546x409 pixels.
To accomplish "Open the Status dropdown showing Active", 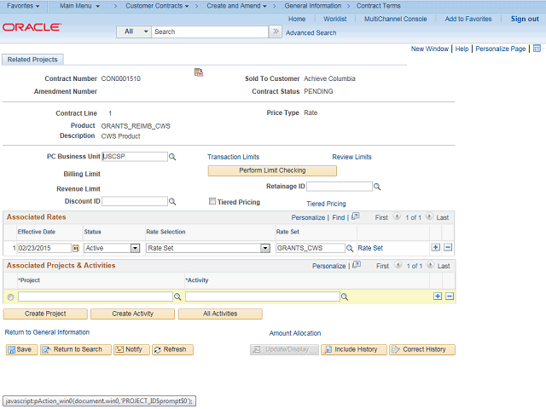I will point(135,248).
